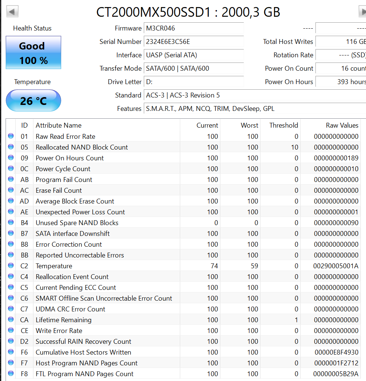Click status dot of Lifetime Remaining

(x=11, y=319)
